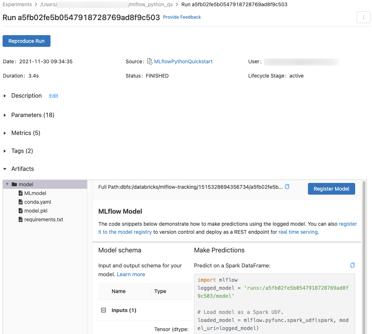This screenshot has width=372, height=334.
Task: Select the MLmodel file icon
Action: coord(21,193)
